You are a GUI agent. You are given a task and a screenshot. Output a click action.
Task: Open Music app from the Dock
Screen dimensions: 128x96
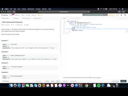(x=60, y=86)
